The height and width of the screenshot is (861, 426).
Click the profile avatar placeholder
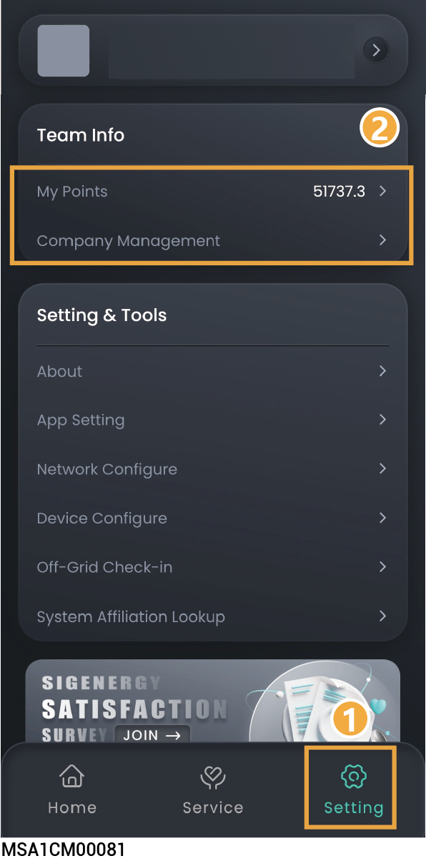point(64,51)
